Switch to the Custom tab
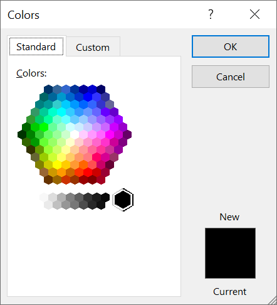The width and height of the screenshot is (277, 305). [x=93, y=48]
